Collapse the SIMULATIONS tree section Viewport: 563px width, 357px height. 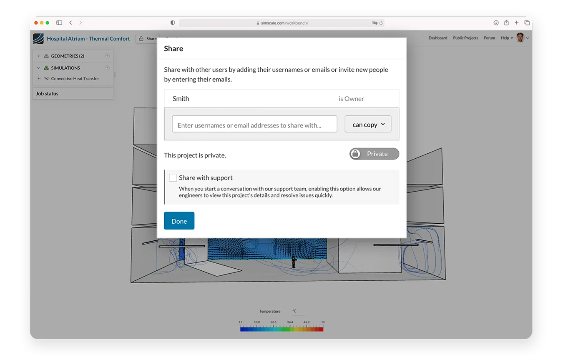click(x=38, y=67)
